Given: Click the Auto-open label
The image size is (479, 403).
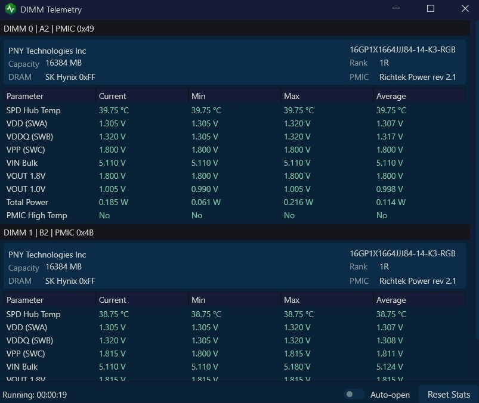Looking at the screenshot, I should (x=390, y=395).
